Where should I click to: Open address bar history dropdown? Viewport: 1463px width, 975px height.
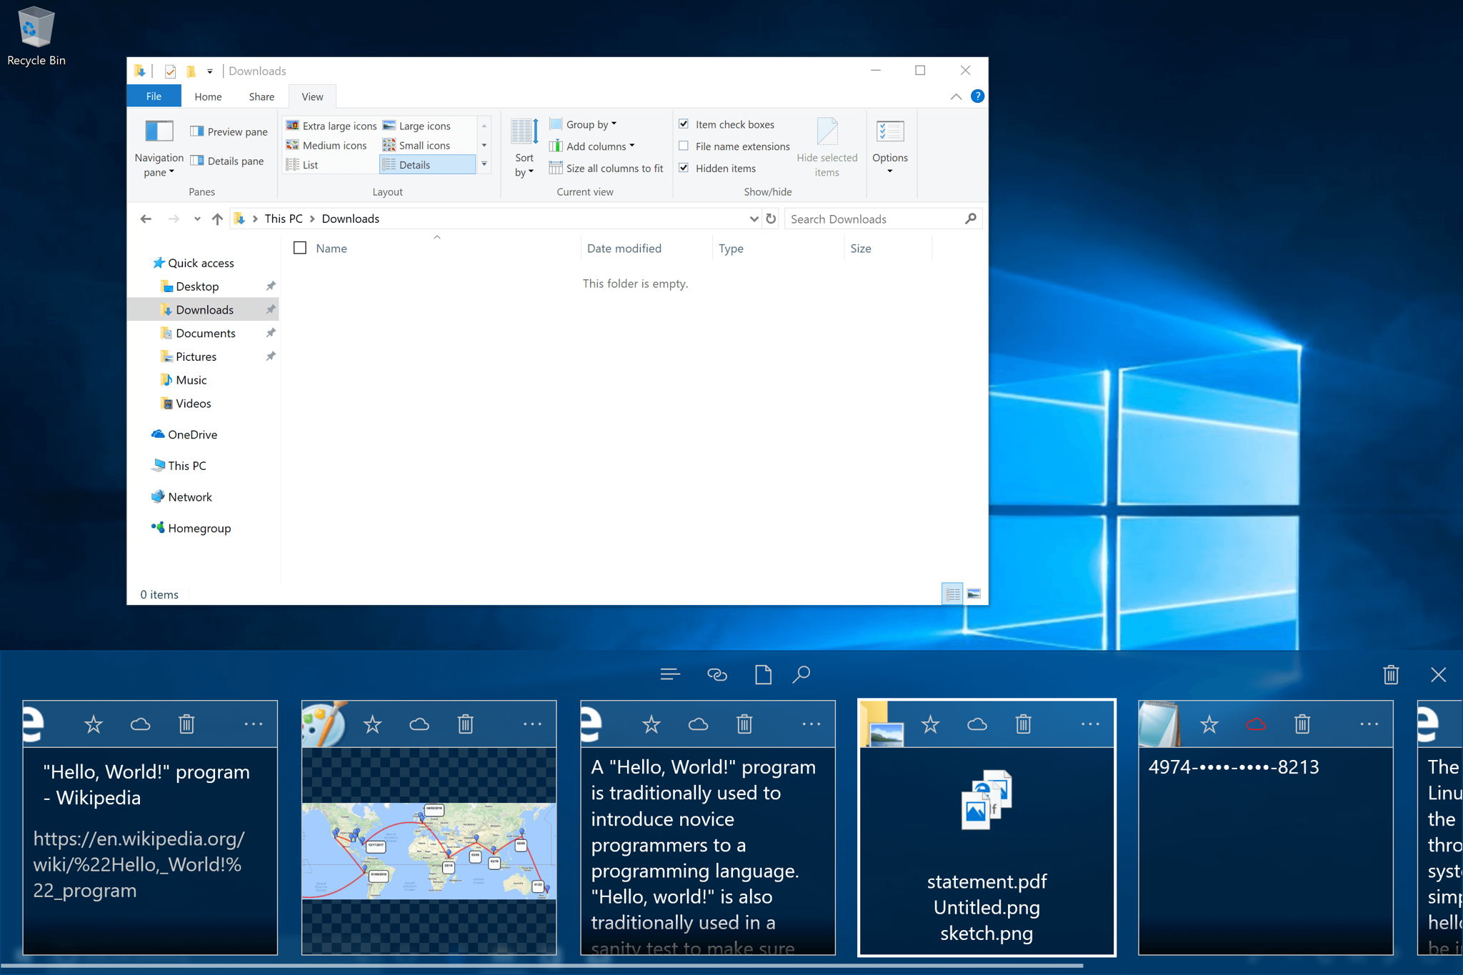(754, 219)
